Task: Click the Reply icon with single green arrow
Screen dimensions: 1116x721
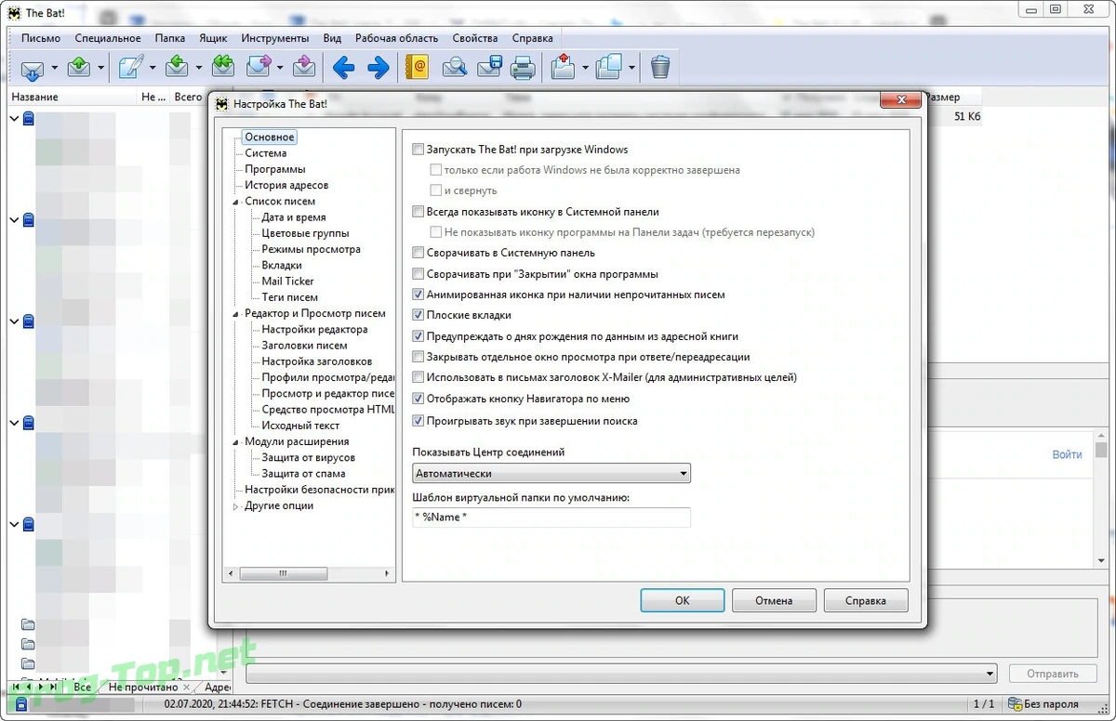Action: pyautogui.click(x=177, y=67)
